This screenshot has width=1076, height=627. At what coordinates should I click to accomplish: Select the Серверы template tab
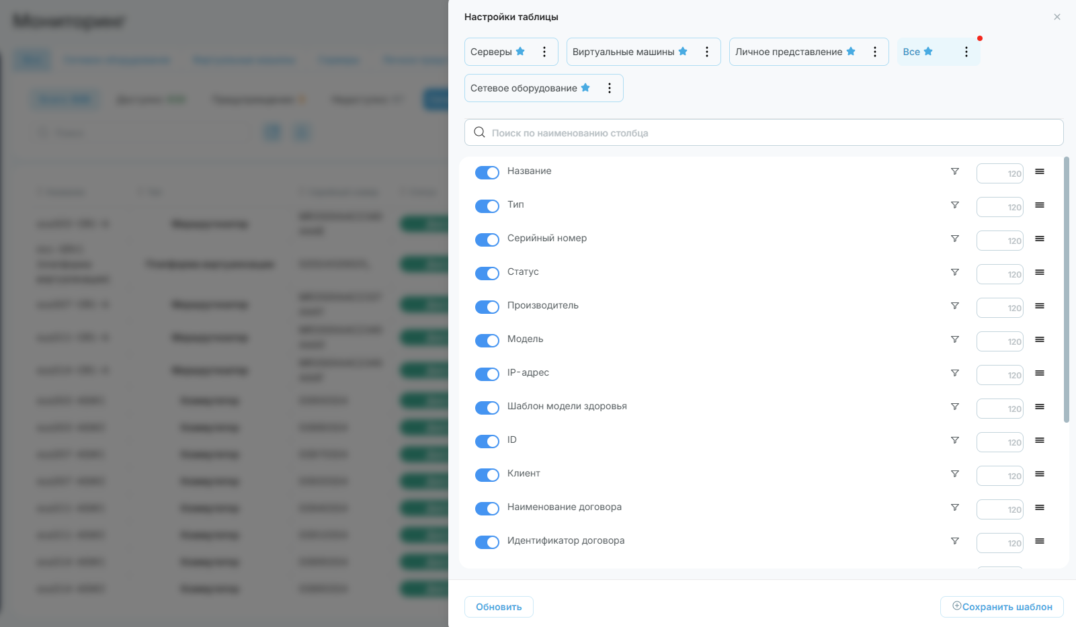coord(491,52)
